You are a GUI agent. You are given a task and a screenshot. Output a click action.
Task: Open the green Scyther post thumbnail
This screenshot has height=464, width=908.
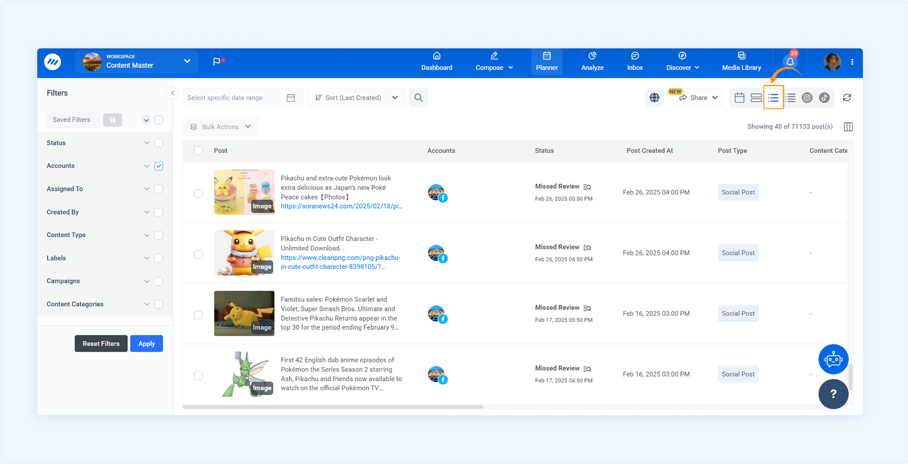pos(244,374)
